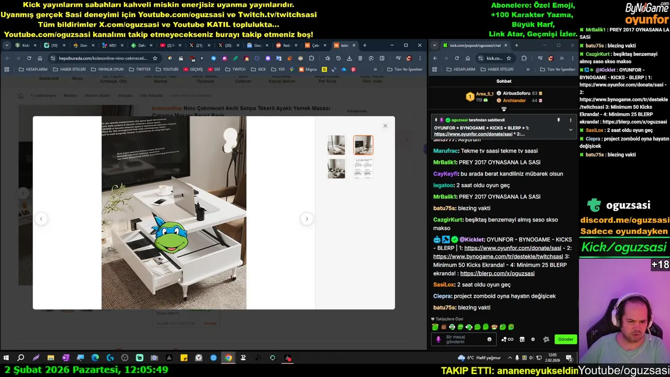Open the oyunfor.com/donate/sasi link in Kicklet message
The height and width of the screenshot is (377, 670).
pyautogui.click(x=512, y=248)
